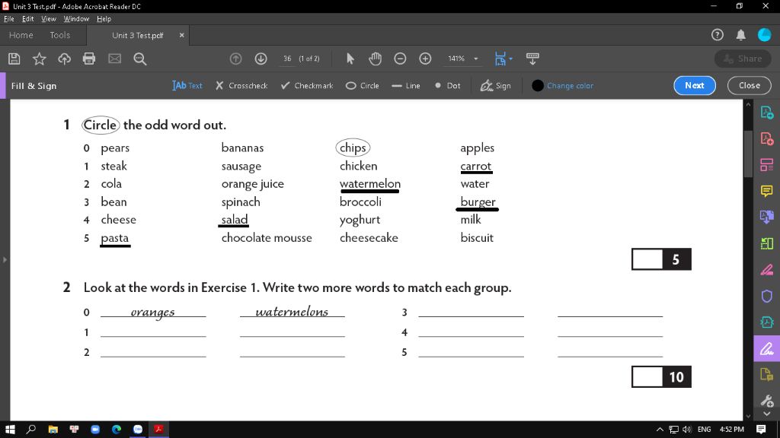The width and height of the screenshot is (780, 438).
Task: Open the find text magnifier
Action: click(x=140, y=59)
